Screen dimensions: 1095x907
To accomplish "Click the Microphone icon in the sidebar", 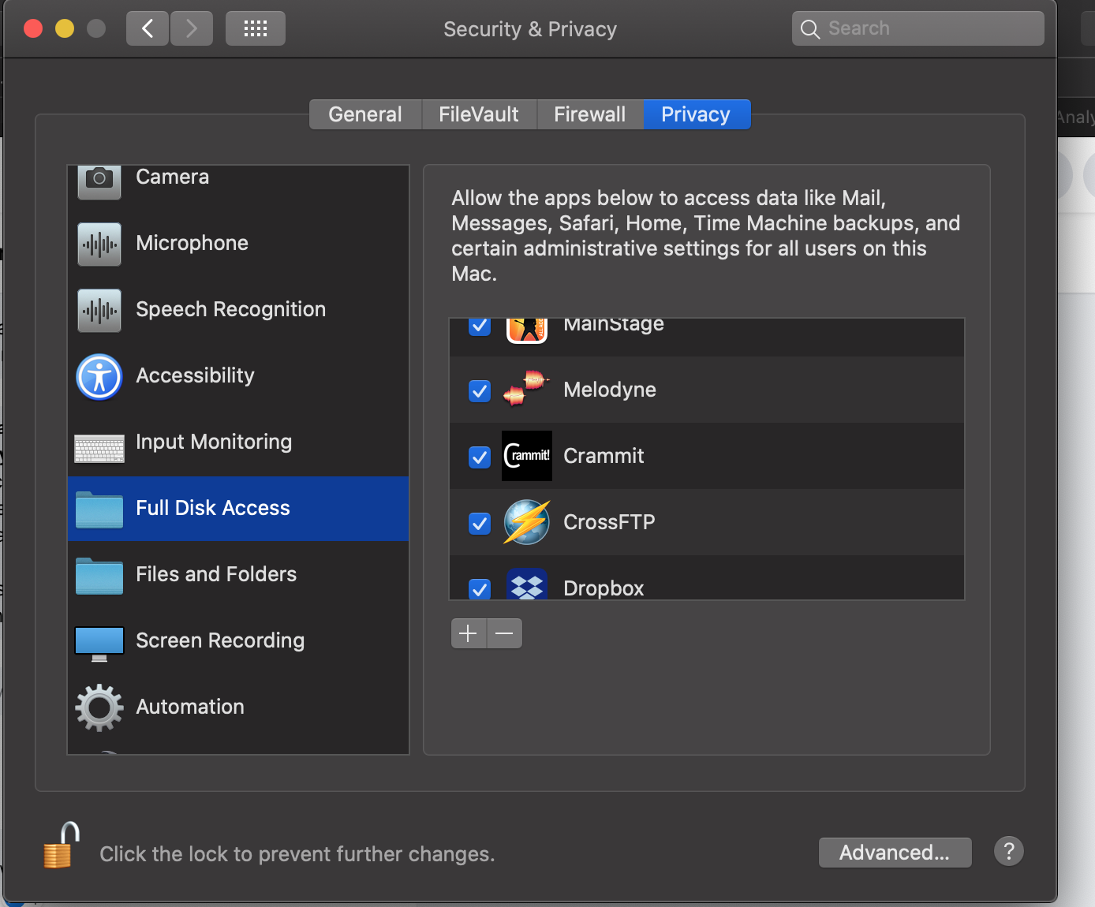I will [x=99, y=244].
